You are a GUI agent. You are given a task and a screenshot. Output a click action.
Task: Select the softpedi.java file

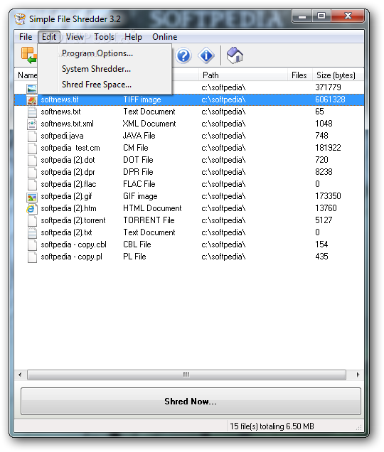tap(62, 136)
